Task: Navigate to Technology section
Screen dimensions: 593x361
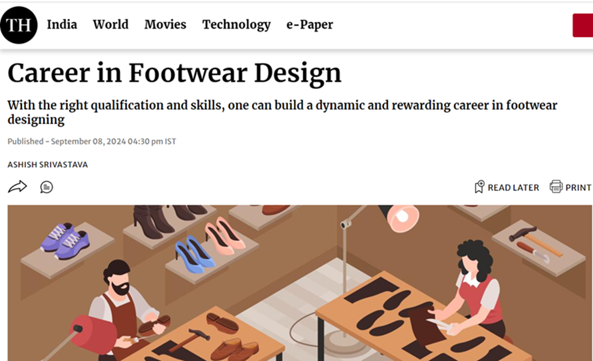Action: click(236, 25)
